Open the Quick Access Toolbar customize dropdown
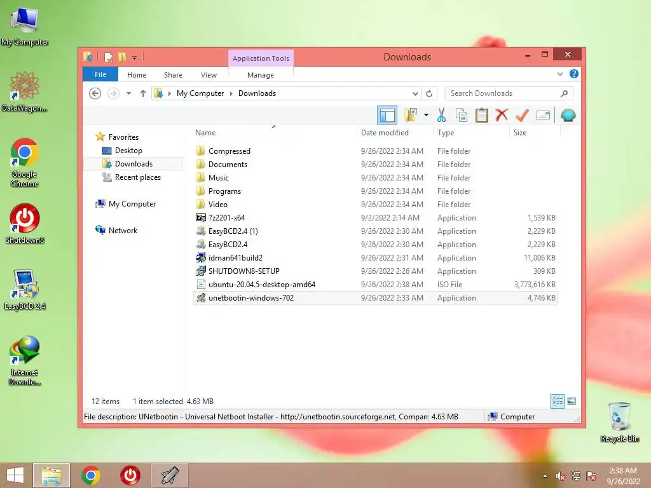Viewport: 651px width, 488px height. tap(135, 57)
